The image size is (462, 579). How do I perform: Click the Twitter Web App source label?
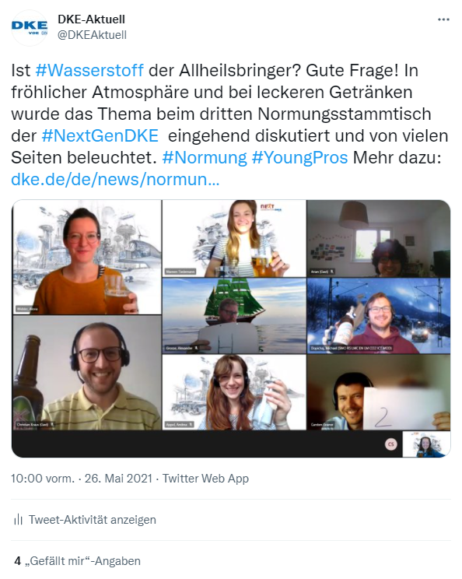(x=205, y=479)
